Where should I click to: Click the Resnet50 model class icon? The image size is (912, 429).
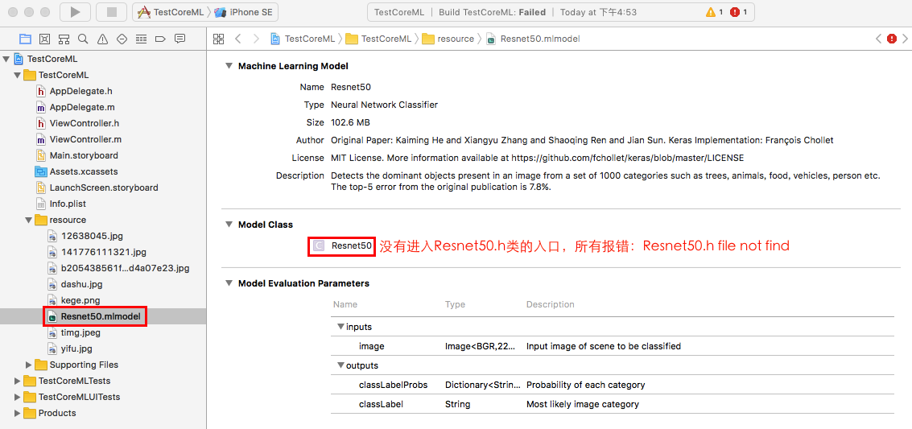point(318,246)
